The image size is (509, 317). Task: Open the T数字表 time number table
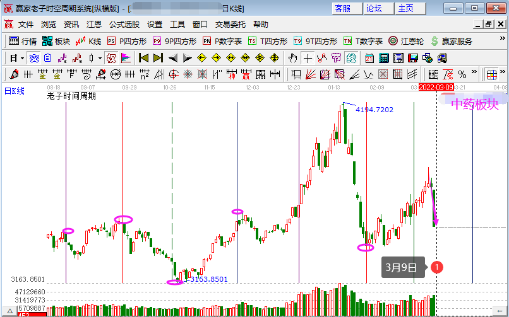363,41
